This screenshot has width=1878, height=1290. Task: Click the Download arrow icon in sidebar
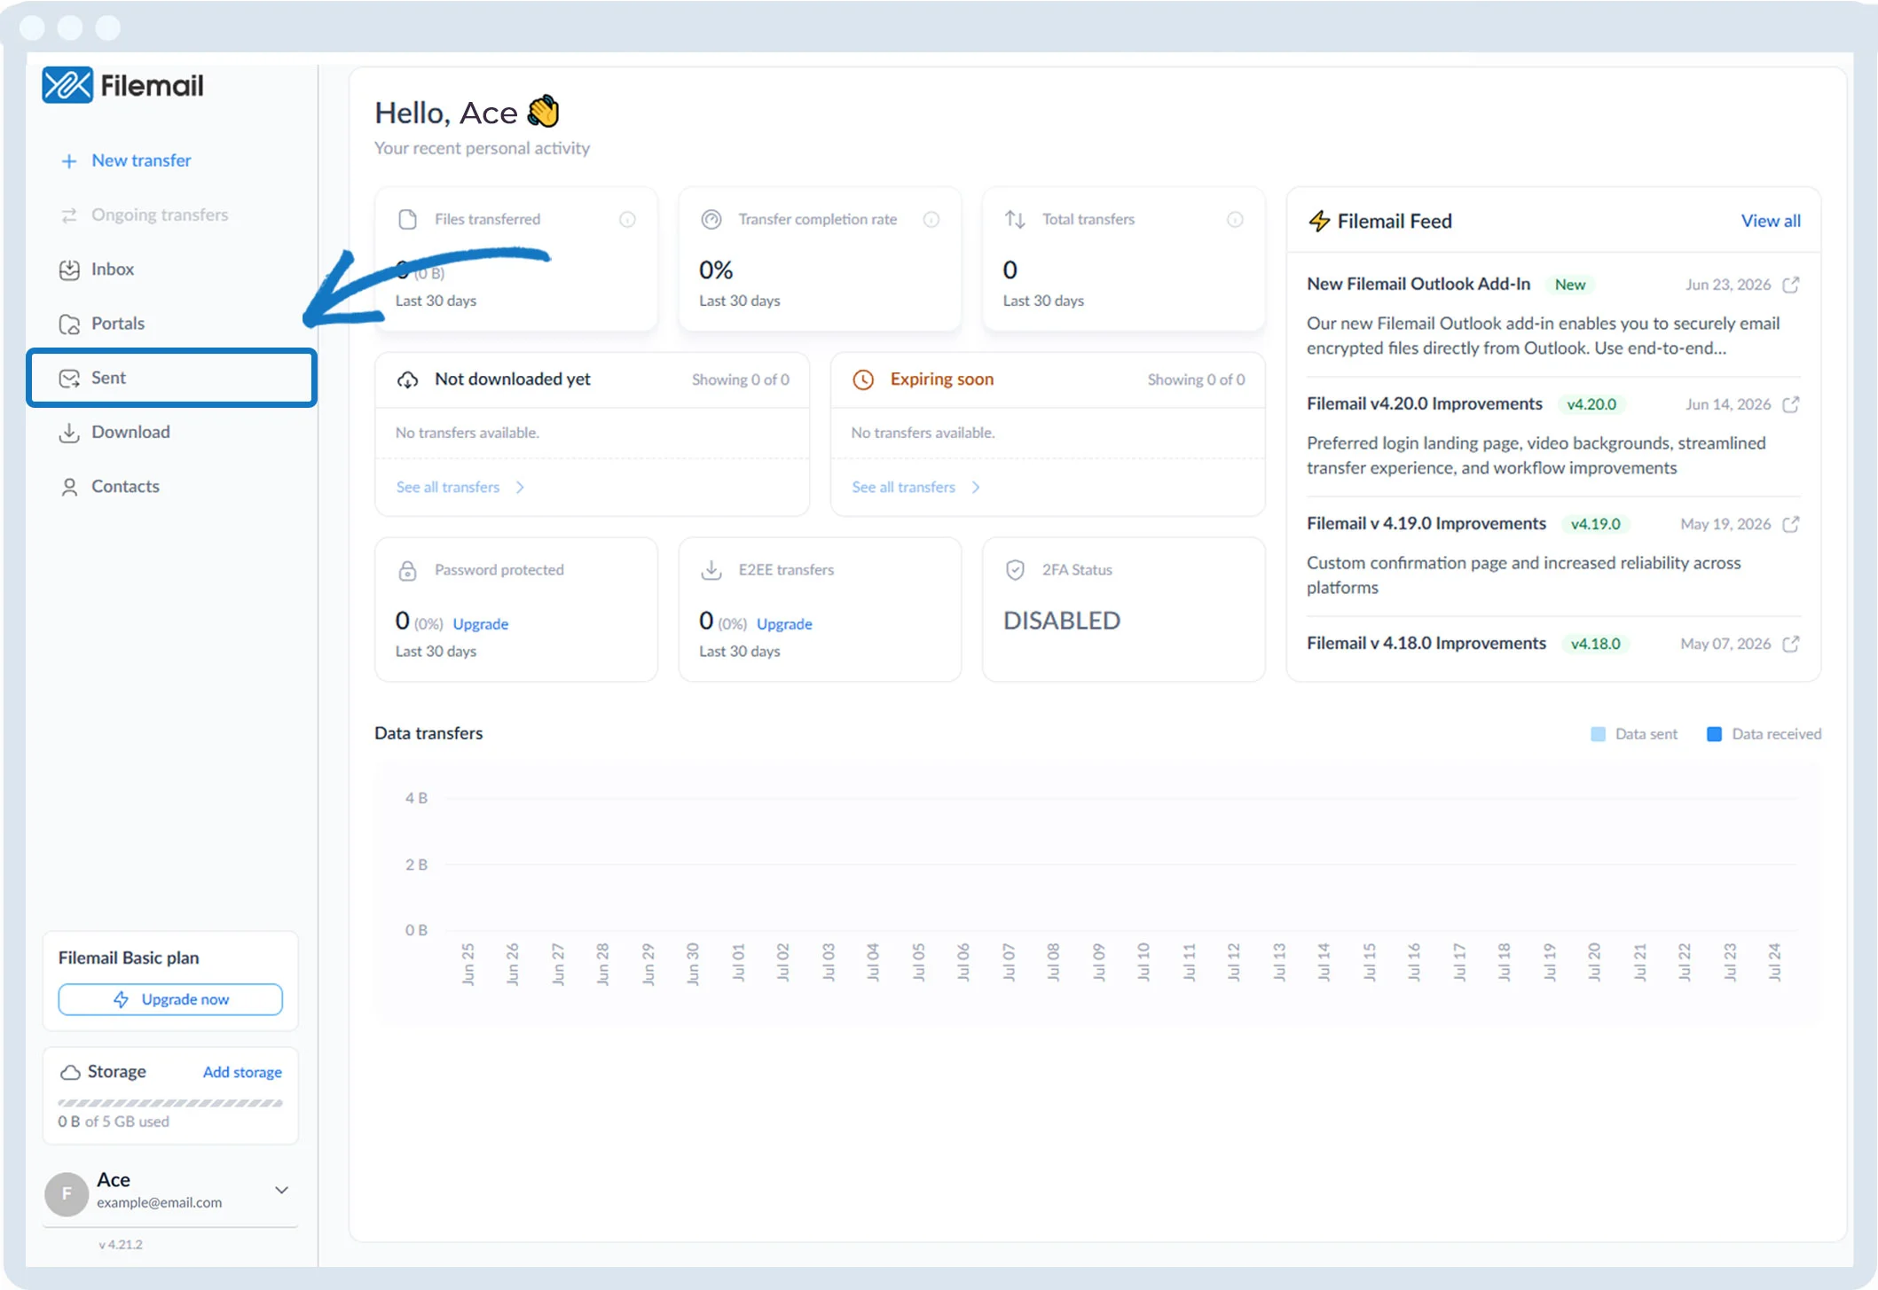pos(69,433)
